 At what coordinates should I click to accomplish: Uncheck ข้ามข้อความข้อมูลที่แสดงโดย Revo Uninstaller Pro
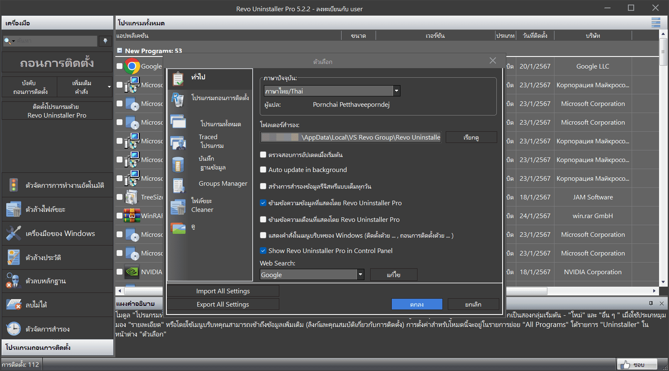[x=263, y=203]
